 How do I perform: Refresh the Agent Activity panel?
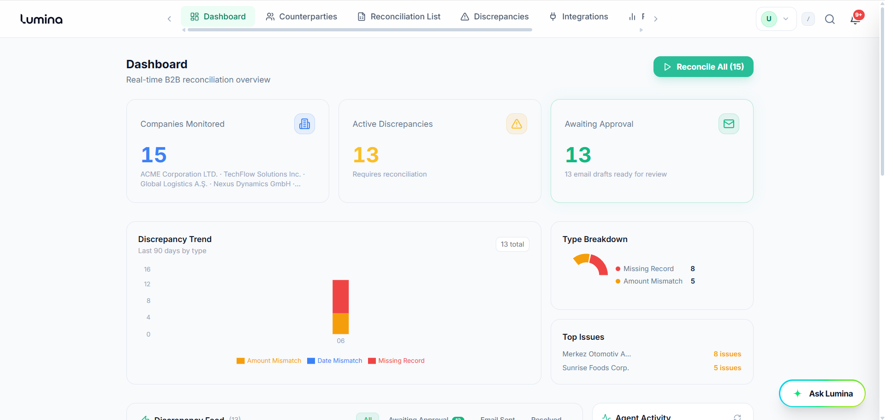737,417
